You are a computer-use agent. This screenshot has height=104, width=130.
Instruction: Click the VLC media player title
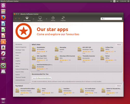90,89
